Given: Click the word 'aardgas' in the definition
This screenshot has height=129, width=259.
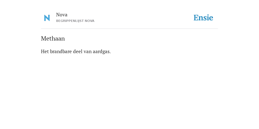Looking at the screenshot, I should point(101,51).
